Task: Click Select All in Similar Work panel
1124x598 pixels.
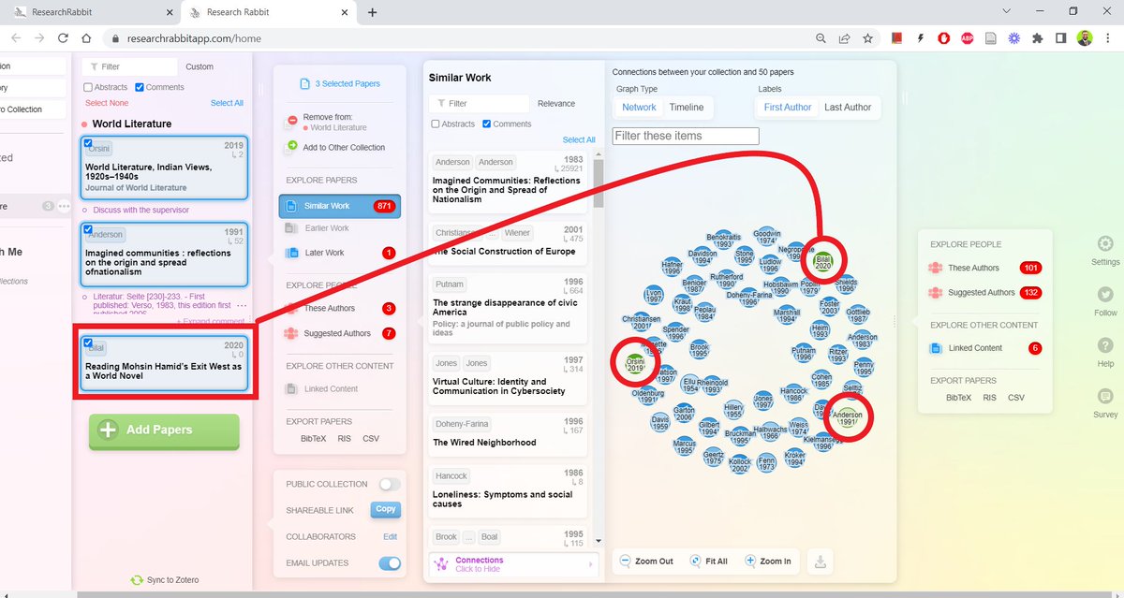Action: pyautogui.click(x=579, y=139)
